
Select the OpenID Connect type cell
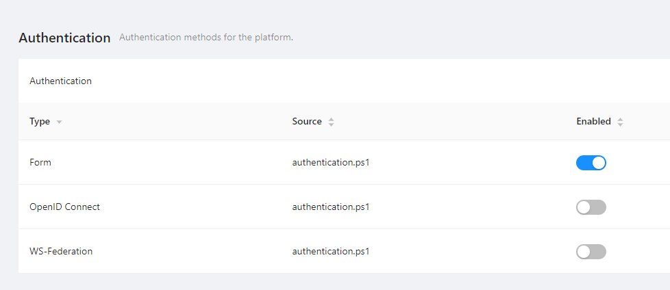point(64,207)
